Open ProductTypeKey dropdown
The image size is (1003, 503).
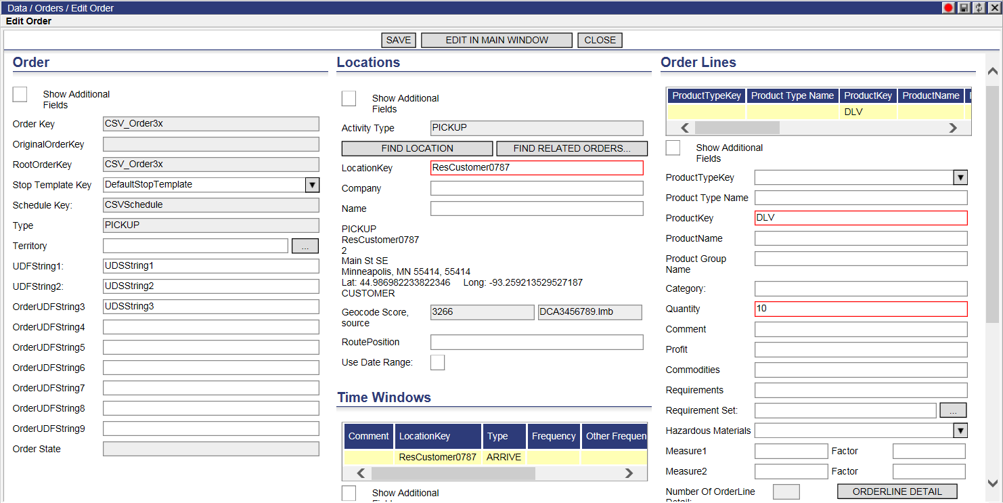pos(960,177)
